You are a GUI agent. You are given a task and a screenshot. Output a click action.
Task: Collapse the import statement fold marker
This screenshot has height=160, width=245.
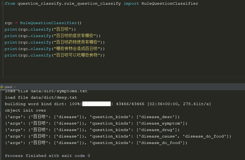tap(3, 4)
